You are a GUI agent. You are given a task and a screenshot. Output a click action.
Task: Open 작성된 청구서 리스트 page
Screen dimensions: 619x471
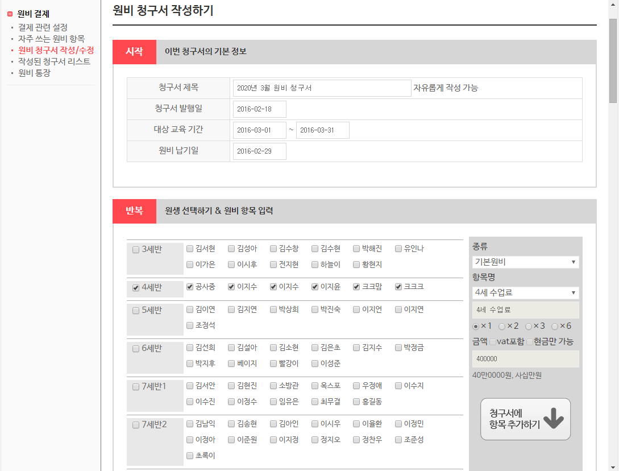click(x=54, y=61)
